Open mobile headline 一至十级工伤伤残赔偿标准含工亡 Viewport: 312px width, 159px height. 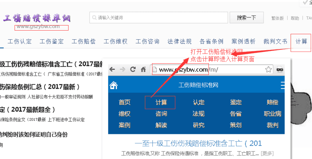[198, 143]
